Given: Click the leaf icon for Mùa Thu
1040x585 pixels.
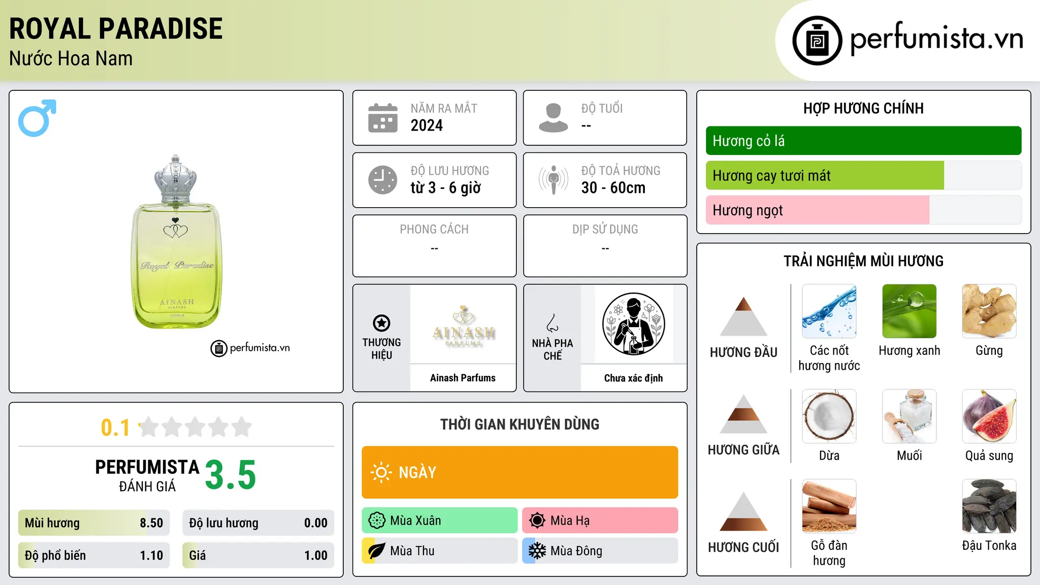Looking at the screenshot, I should 377,551.
